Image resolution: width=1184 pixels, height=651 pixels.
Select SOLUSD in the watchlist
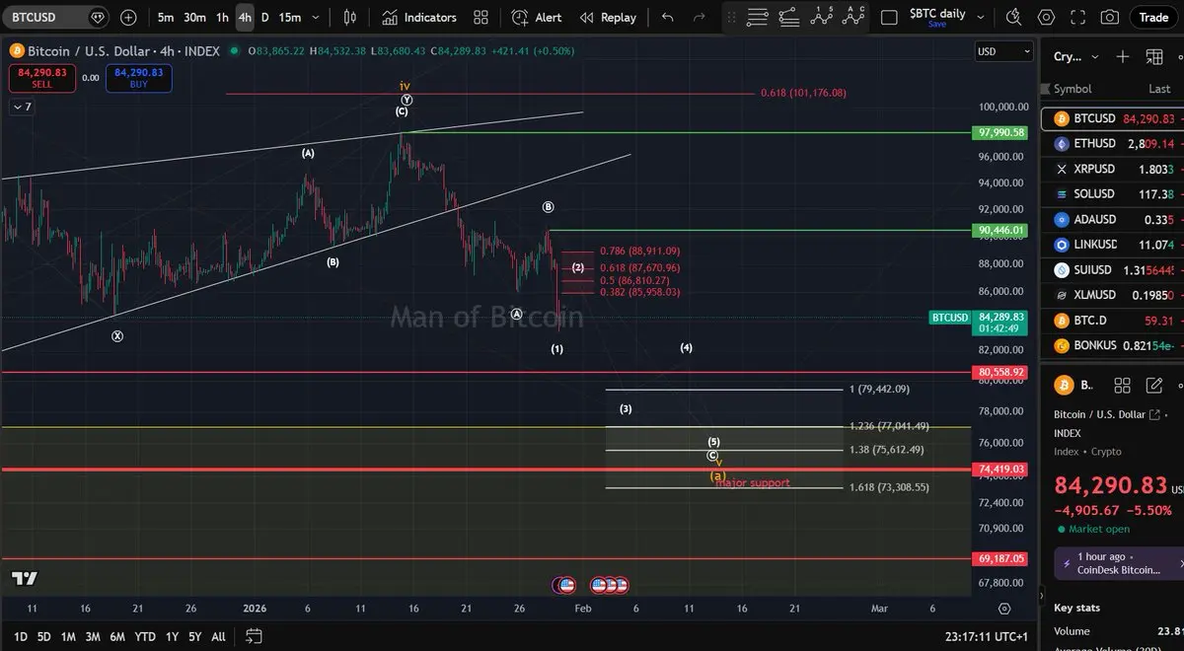[1113, 194]
